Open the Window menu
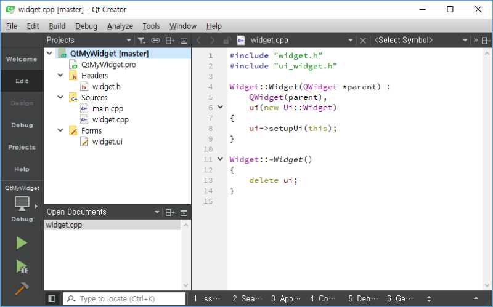Image resolution: width=493 pixels, height=307 pixels. [183, 26]
